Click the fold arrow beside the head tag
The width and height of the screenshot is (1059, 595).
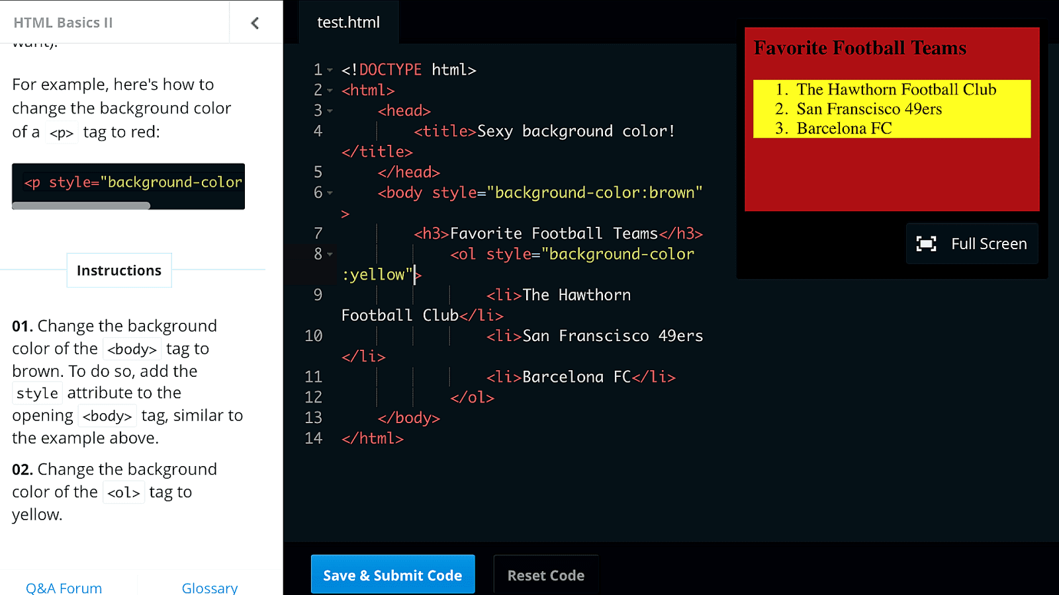click(330, 110)
